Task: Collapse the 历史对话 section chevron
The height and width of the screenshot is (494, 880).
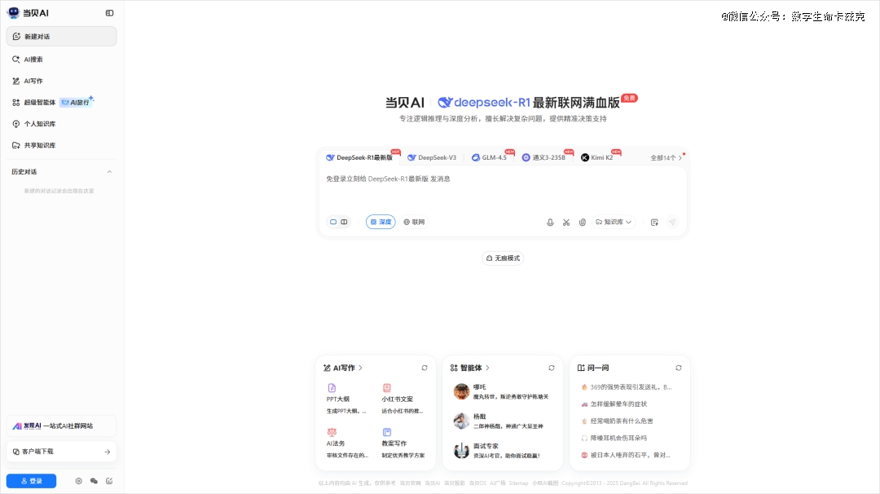Action: click(109, 172)
